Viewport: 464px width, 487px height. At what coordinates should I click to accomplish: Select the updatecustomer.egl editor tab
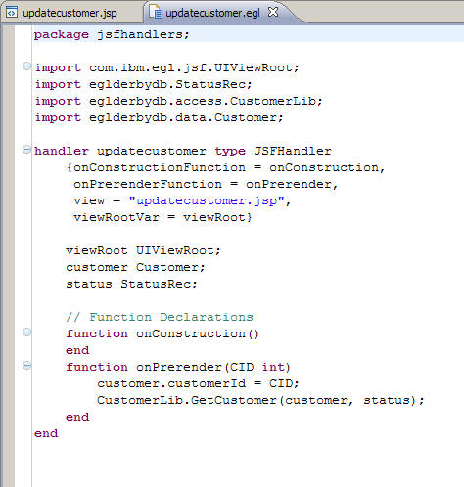coord(212,13)
